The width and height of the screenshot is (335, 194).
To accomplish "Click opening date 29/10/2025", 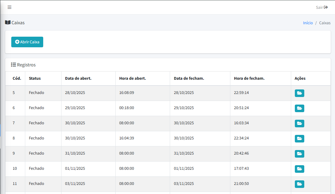I will [75, 108].
